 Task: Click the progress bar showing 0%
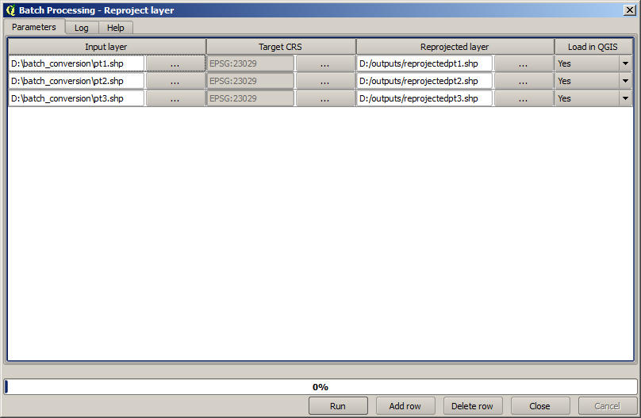320,387
